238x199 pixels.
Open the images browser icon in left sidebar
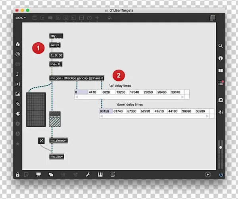click(18, 94)
